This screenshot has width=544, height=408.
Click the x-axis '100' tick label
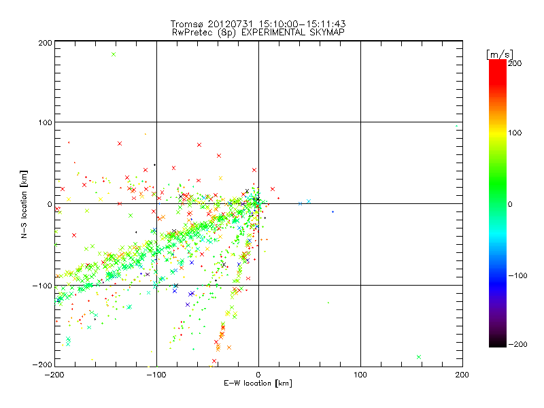360,375
